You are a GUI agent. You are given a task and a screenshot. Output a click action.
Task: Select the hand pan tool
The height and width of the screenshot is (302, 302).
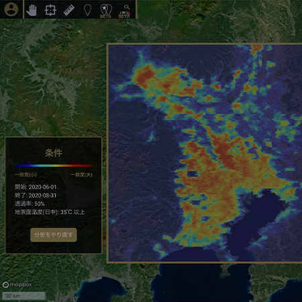[32, 10]
